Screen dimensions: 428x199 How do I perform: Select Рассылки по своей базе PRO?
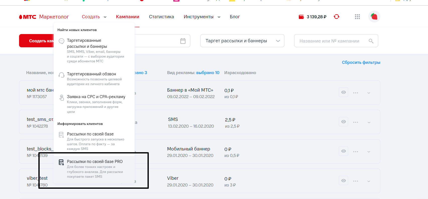(x=94, y=169)
